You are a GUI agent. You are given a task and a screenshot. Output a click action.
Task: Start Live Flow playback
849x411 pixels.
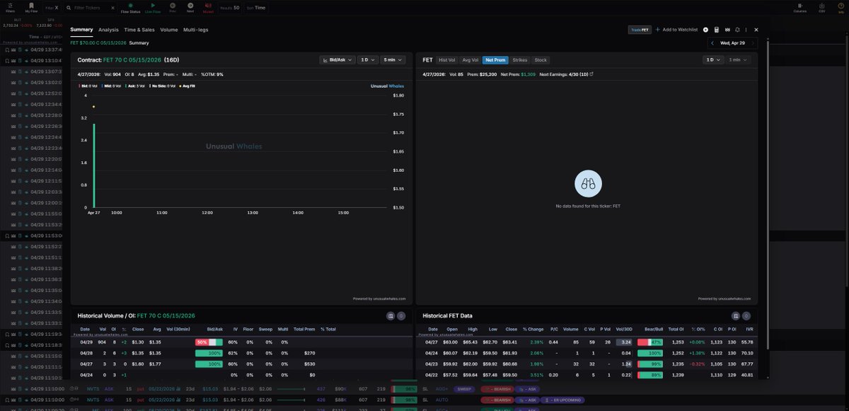click(153, 7)
